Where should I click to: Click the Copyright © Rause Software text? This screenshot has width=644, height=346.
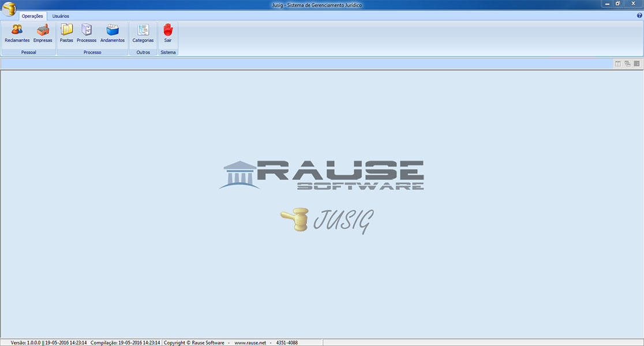194,343
